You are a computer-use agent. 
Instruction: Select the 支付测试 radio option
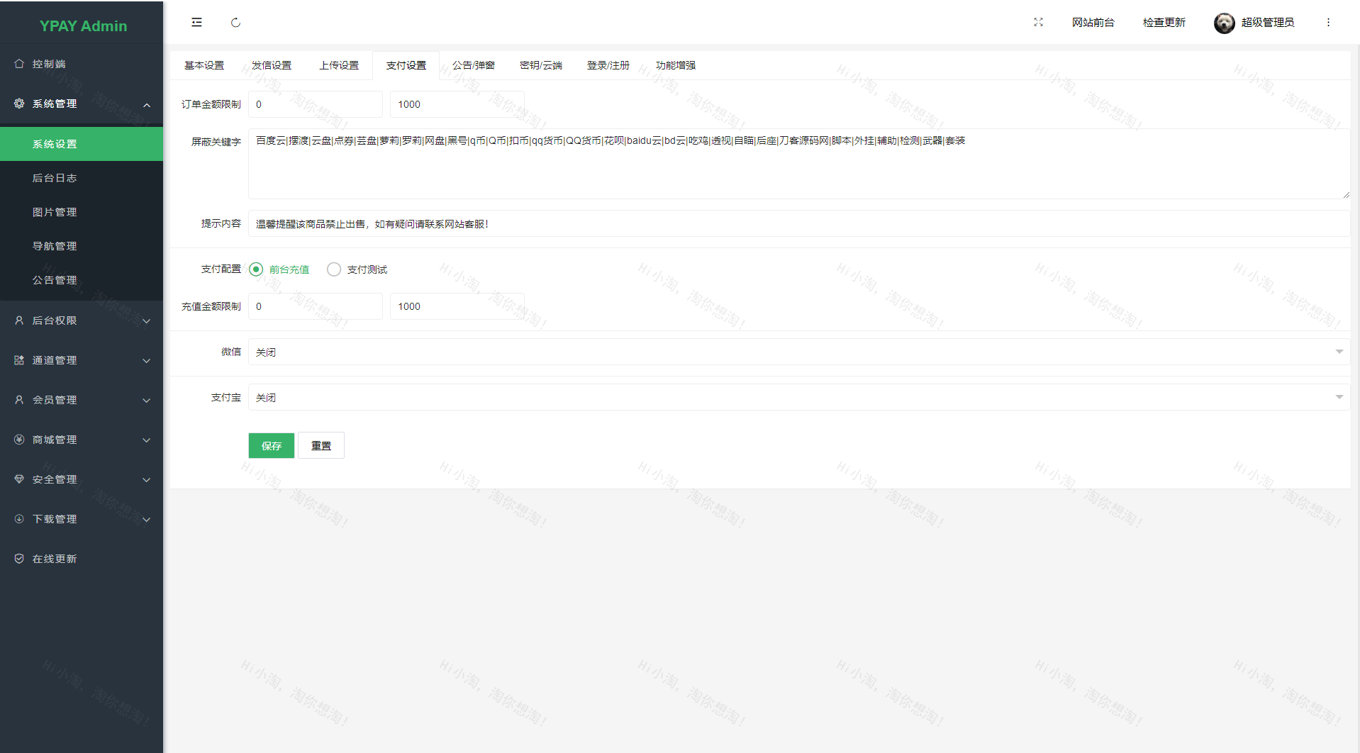334,269
